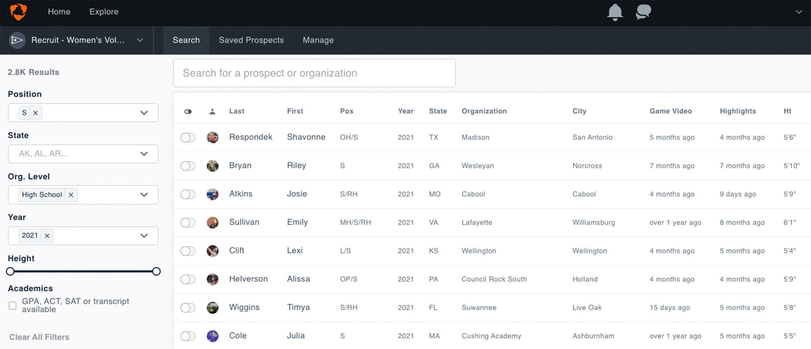Click the right Height slider handle
The image size is (811, 349).
(156, 271)
